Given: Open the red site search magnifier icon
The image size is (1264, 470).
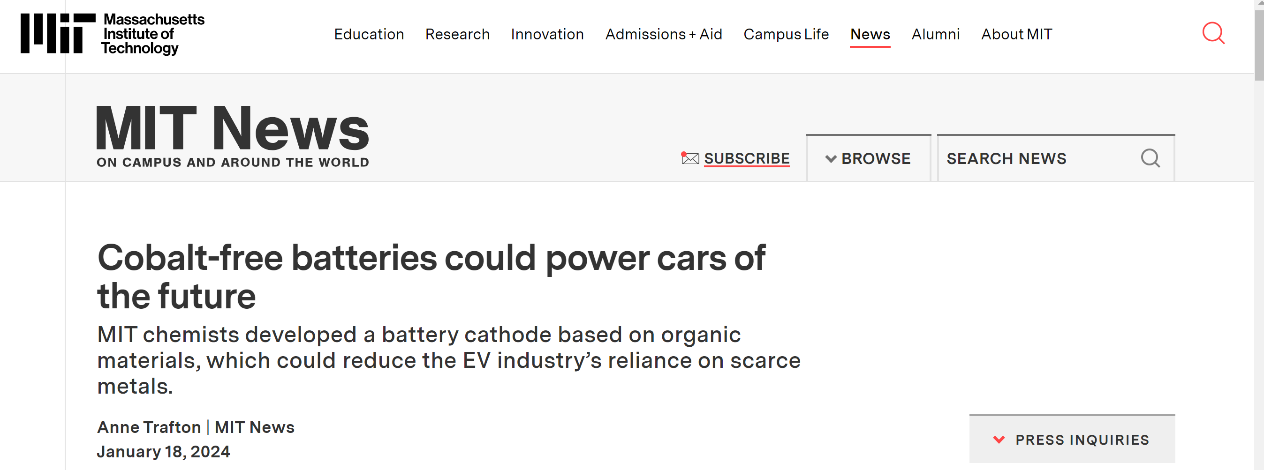Looking at the screenshot, I should click(1213, 33).
